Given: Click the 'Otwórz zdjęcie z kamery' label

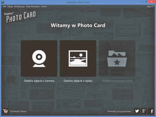Looking at the screenshot, I should [39, 81].
